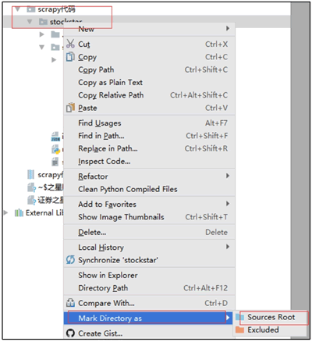Viewport: 312px width, 342px height.
Task: Collapse the stockstar folder tree arrow
Action: click(x=30, y=22)
